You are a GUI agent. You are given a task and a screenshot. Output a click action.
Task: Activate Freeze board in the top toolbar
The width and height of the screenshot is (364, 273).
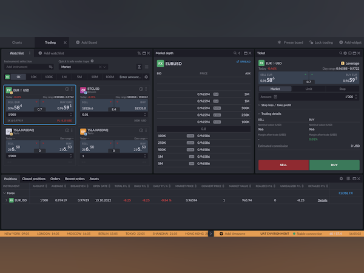tap(291, 42)
